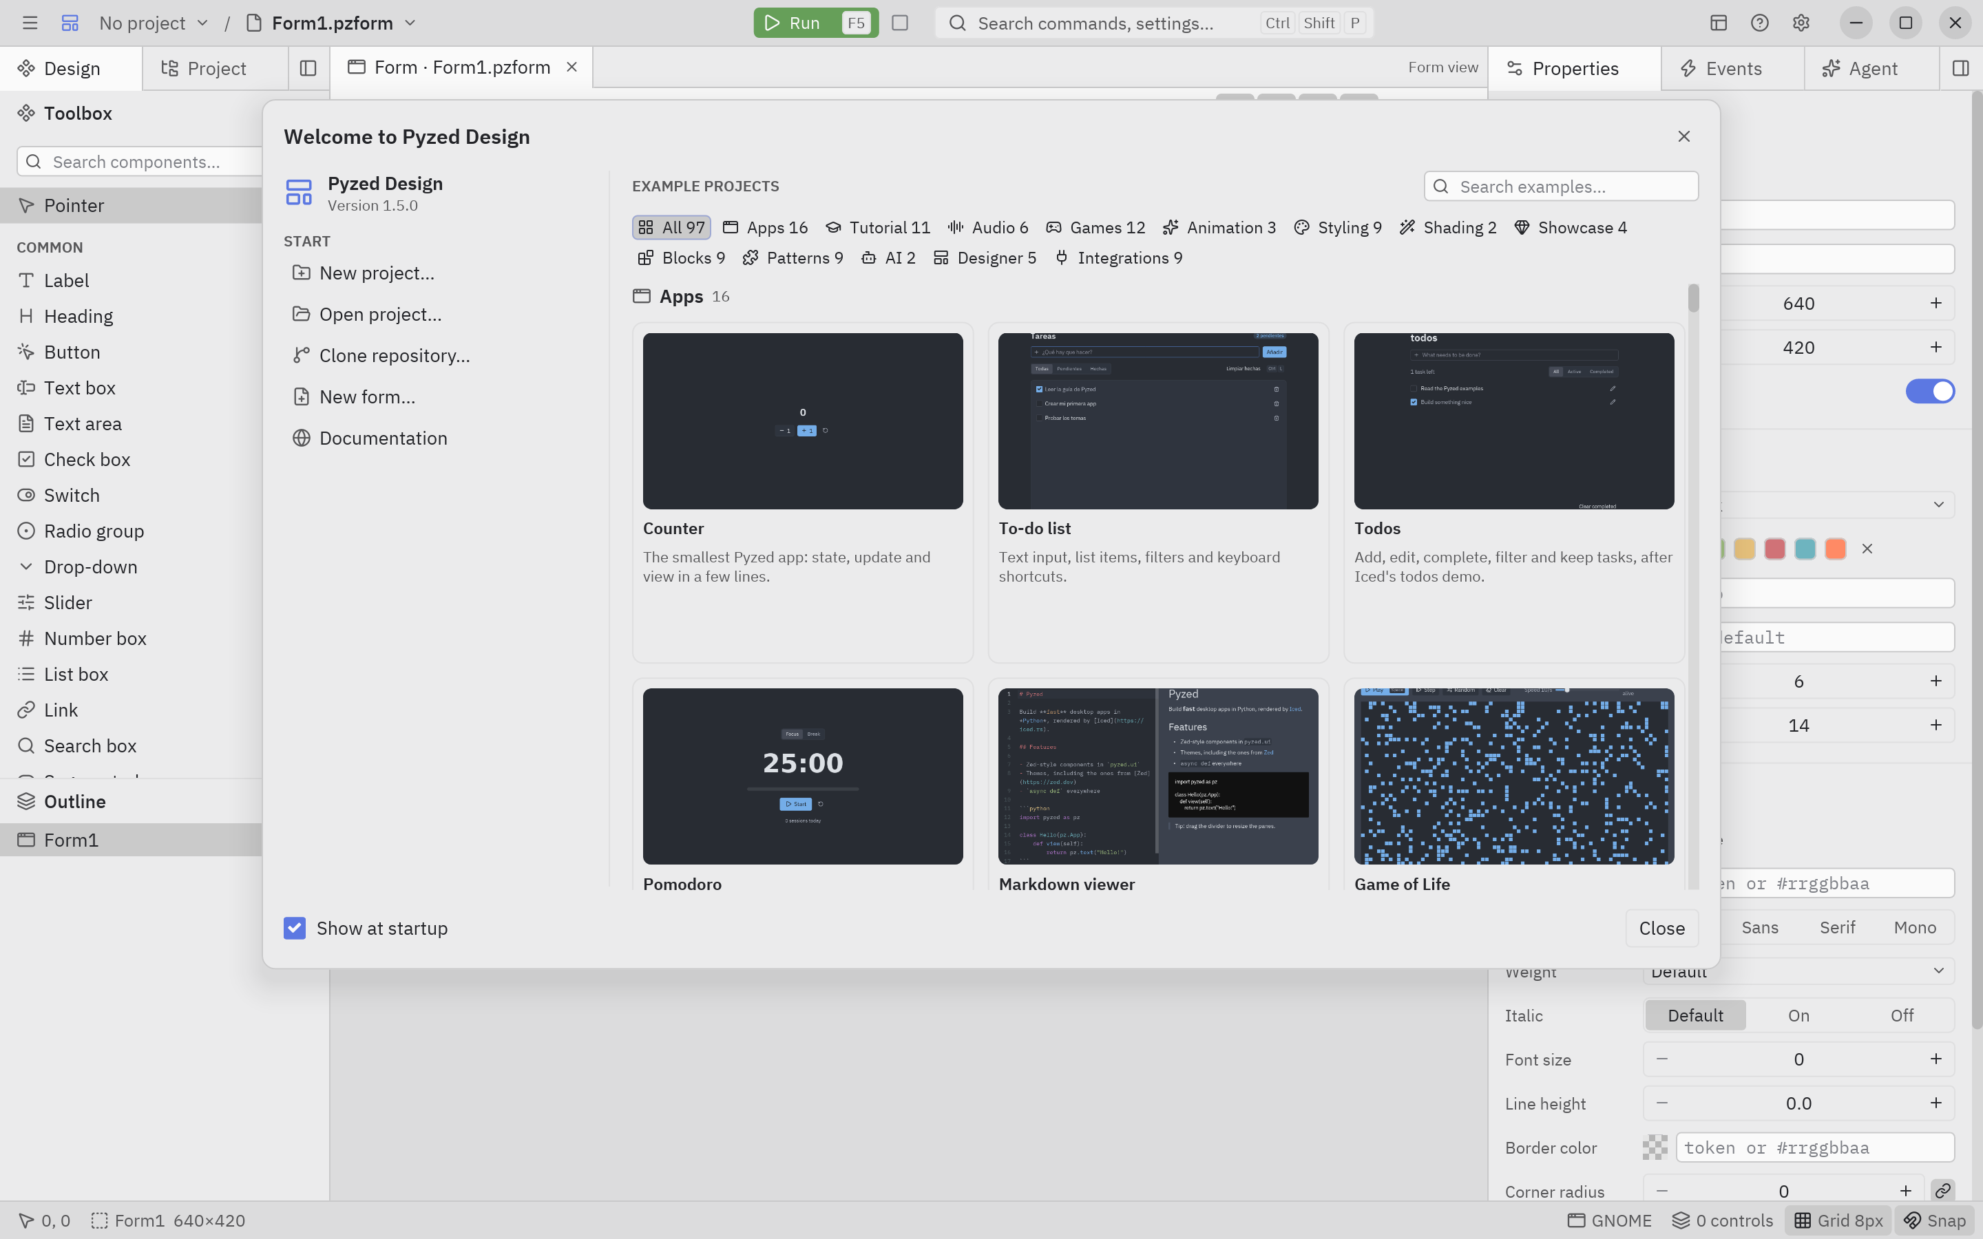
Task: Open the No project dropdown
Action: pos(154,23)
